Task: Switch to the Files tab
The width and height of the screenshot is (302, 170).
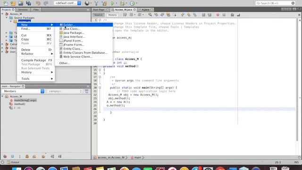Action: (x=36, y=9)
